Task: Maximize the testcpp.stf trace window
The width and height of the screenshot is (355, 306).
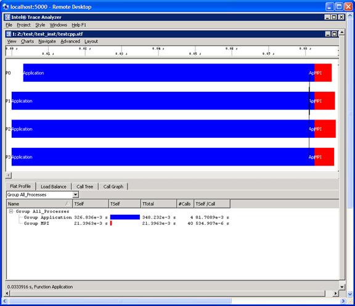Action: (x=335, y=34)
